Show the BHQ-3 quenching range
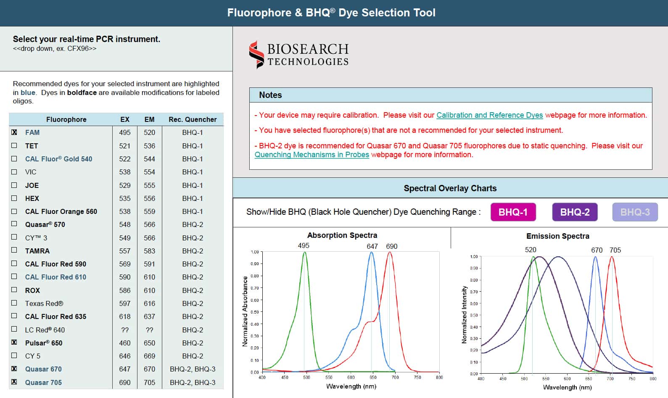The height and width of the screenshot is (398, 668). pyautogui.click(x=635, y=212)
